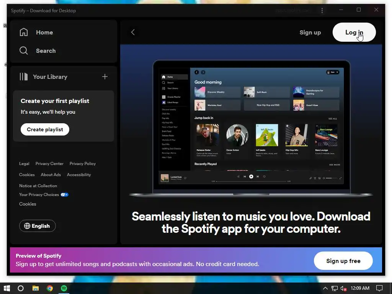
Task: Open the three-dot window menu
Action: click(x=322, y=10)
